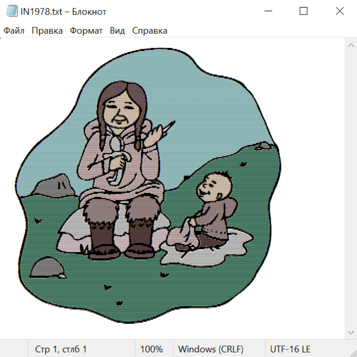Click the Windows (CRLF) status field

[x=211, y=349]
